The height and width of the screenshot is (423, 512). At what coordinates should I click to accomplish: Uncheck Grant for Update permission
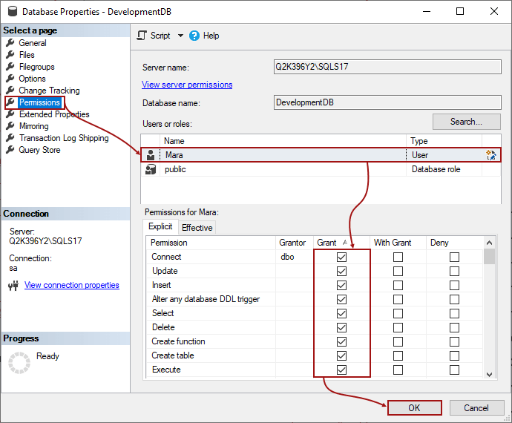click(341, 271)
